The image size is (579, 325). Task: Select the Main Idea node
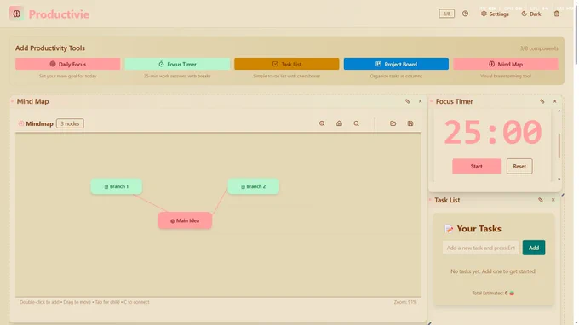[x=185, y=220]
